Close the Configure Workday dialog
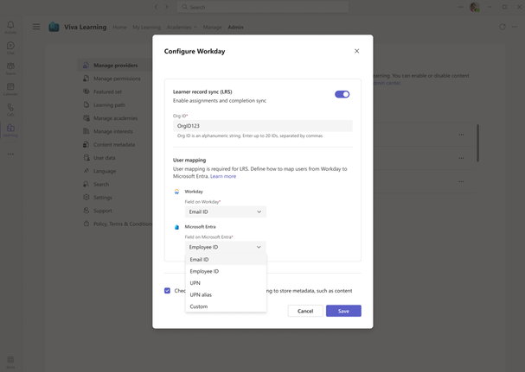The height and width of the screenshot is (372, 525). pos(356,51)
